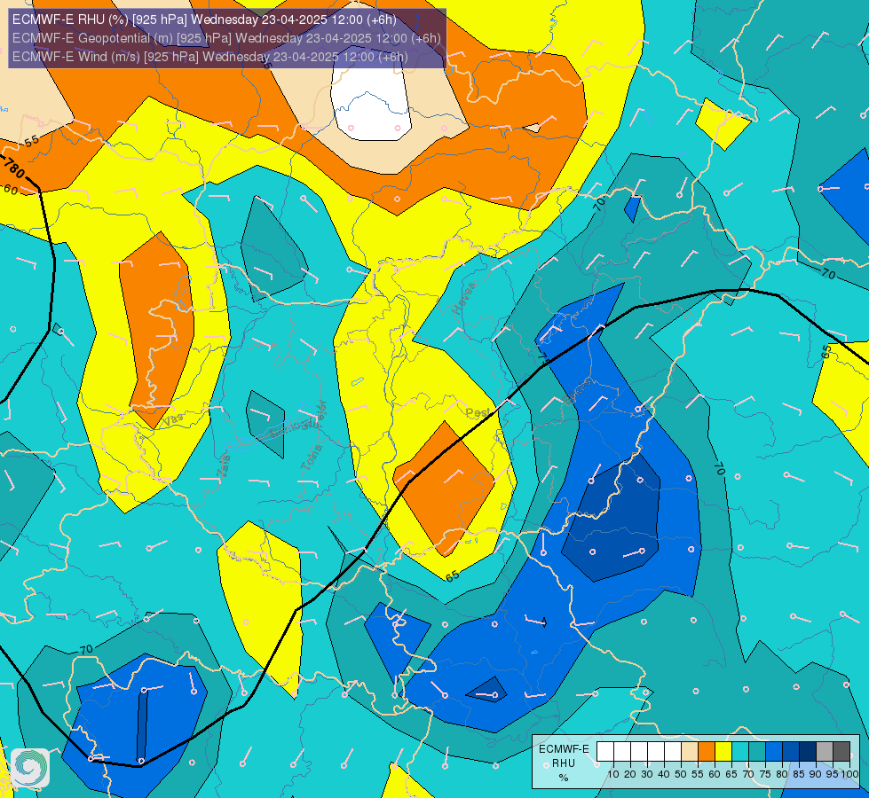The width and height of the screenshot is (869, 798).
Task: Click the legend tick label 10
Action: [x=613, y=775]
